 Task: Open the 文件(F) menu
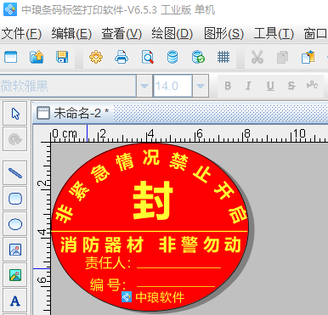coord(22,34)
